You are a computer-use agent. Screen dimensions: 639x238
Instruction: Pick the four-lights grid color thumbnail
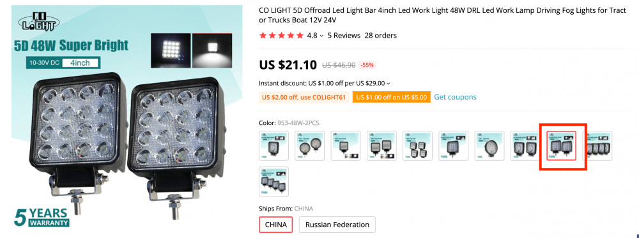point(417,145)
